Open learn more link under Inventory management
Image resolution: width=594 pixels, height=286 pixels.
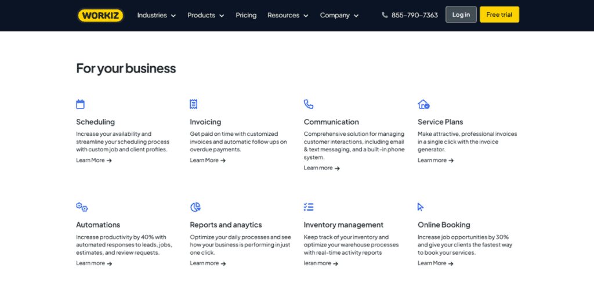coord(321,263)
